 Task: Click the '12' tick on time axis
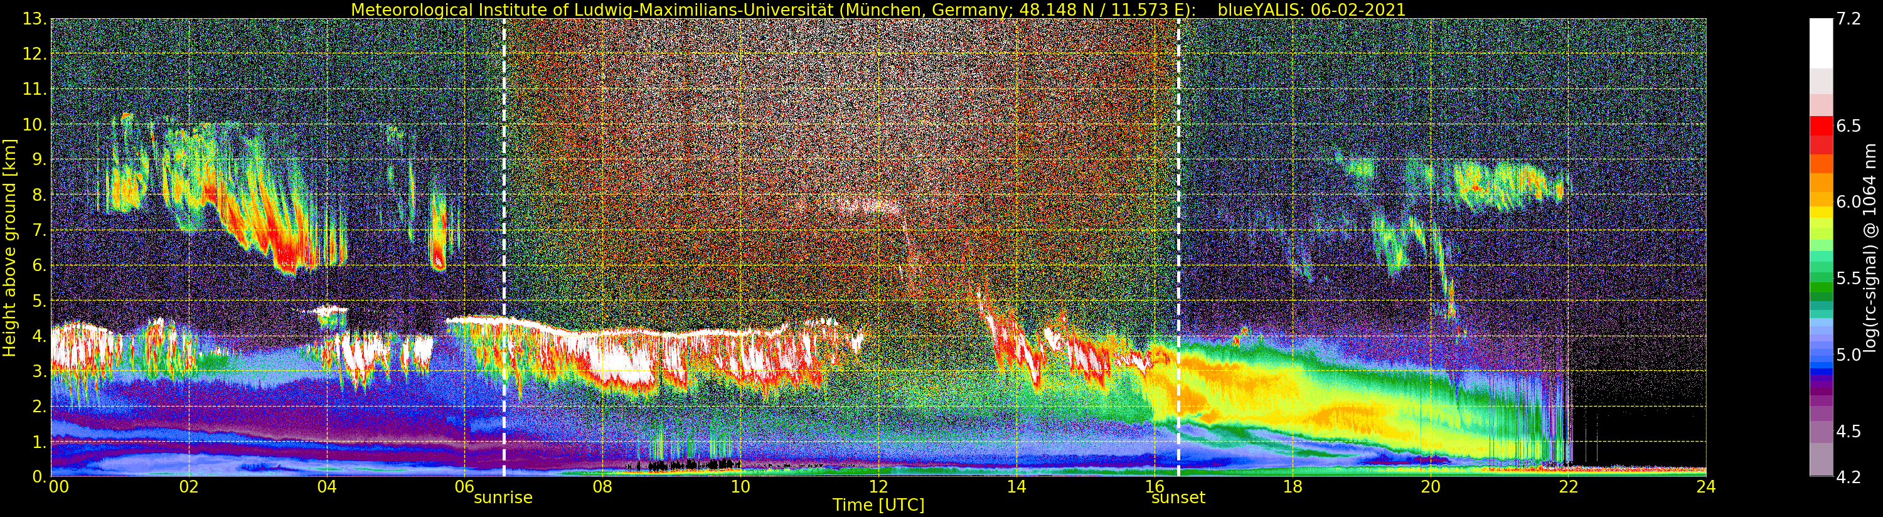(x=878, y=486)
